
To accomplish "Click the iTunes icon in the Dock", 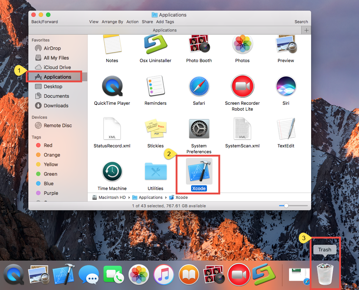I will 163,275.
